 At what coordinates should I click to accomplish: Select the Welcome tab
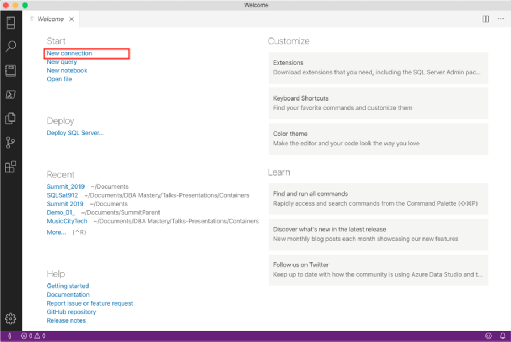point(51,19)
